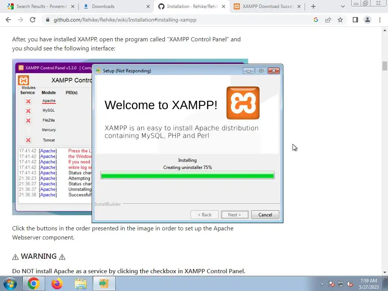Viewport: 388px width, 291px height.
Task: Click the lock icon in address bar
Action: click(x=48, y=20)
